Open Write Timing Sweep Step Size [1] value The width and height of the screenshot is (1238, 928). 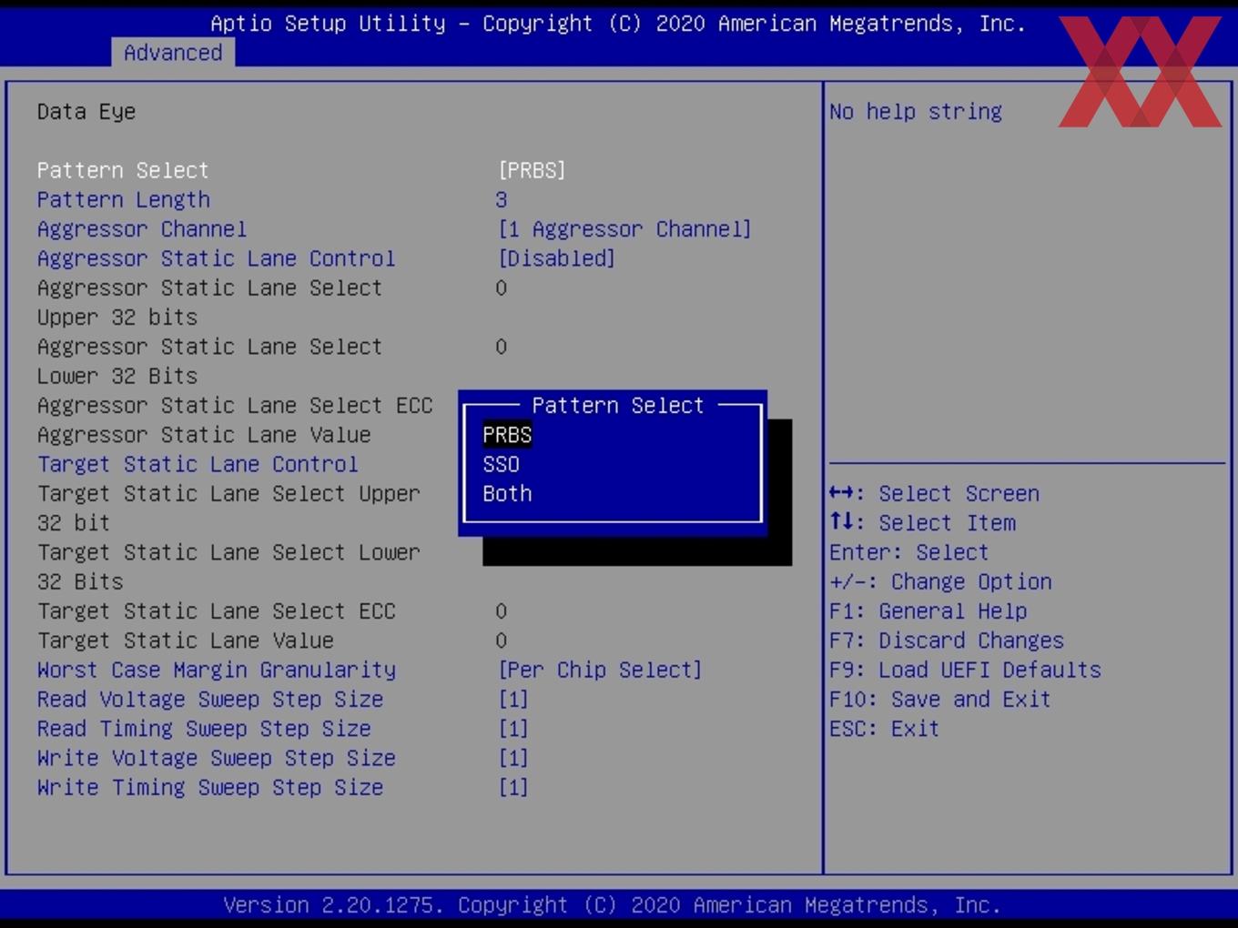pyautogui.click(x=513, y=787)
